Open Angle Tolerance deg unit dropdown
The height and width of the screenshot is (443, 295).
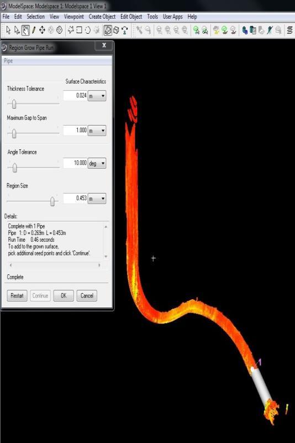[x=97, y=163]
